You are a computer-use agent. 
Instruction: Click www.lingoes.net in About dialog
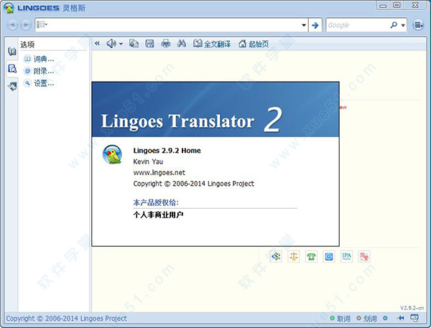point(159,172)
